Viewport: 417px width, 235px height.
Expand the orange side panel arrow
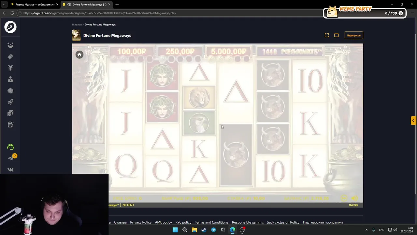click(x=413, y=120)
